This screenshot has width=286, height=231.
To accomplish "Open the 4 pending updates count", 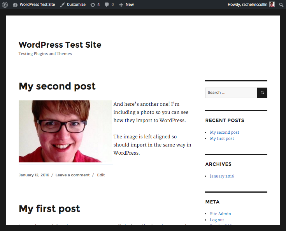I will click(98, 5).
